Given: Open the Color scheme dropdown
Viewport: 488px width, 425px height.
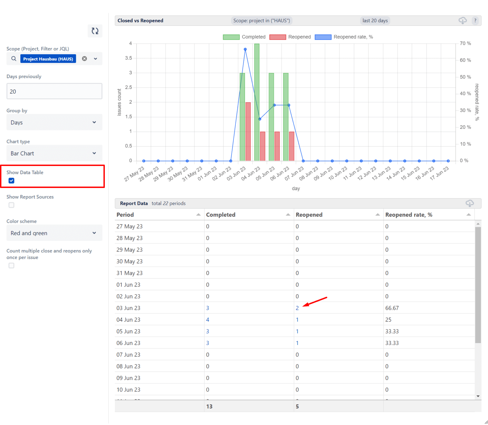Looking at the screenshot, I should pyautogui.click(x=54, y=233).
